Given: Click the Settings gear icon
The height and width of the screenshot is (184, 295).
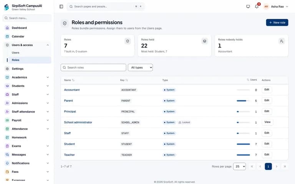Looking at the screenshot, I should (7, 69).
